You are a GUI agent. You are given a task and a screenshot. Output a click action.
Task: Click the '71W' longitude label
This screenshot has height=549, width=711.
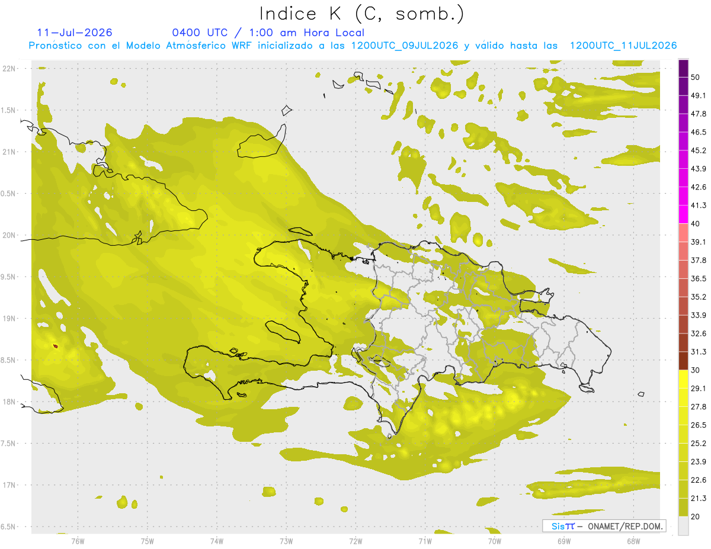pos(425,541)
